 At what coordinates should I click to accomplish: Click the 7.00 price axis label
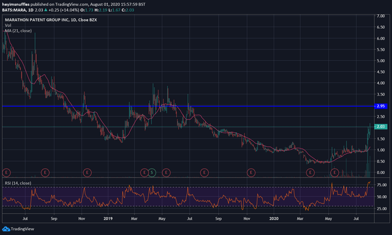[381, 16]
